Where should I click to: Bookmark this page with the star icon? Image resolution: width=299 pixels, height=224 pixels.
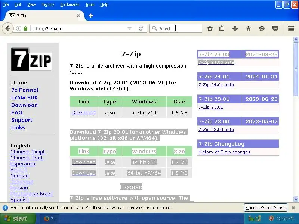[210, 29]
